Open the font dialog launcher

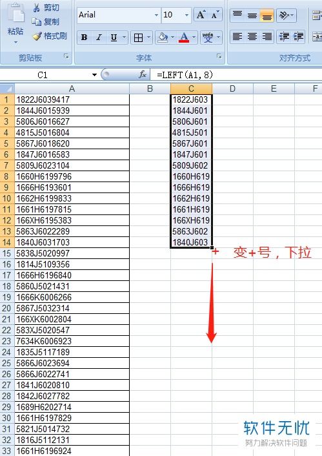pos(219,56)
